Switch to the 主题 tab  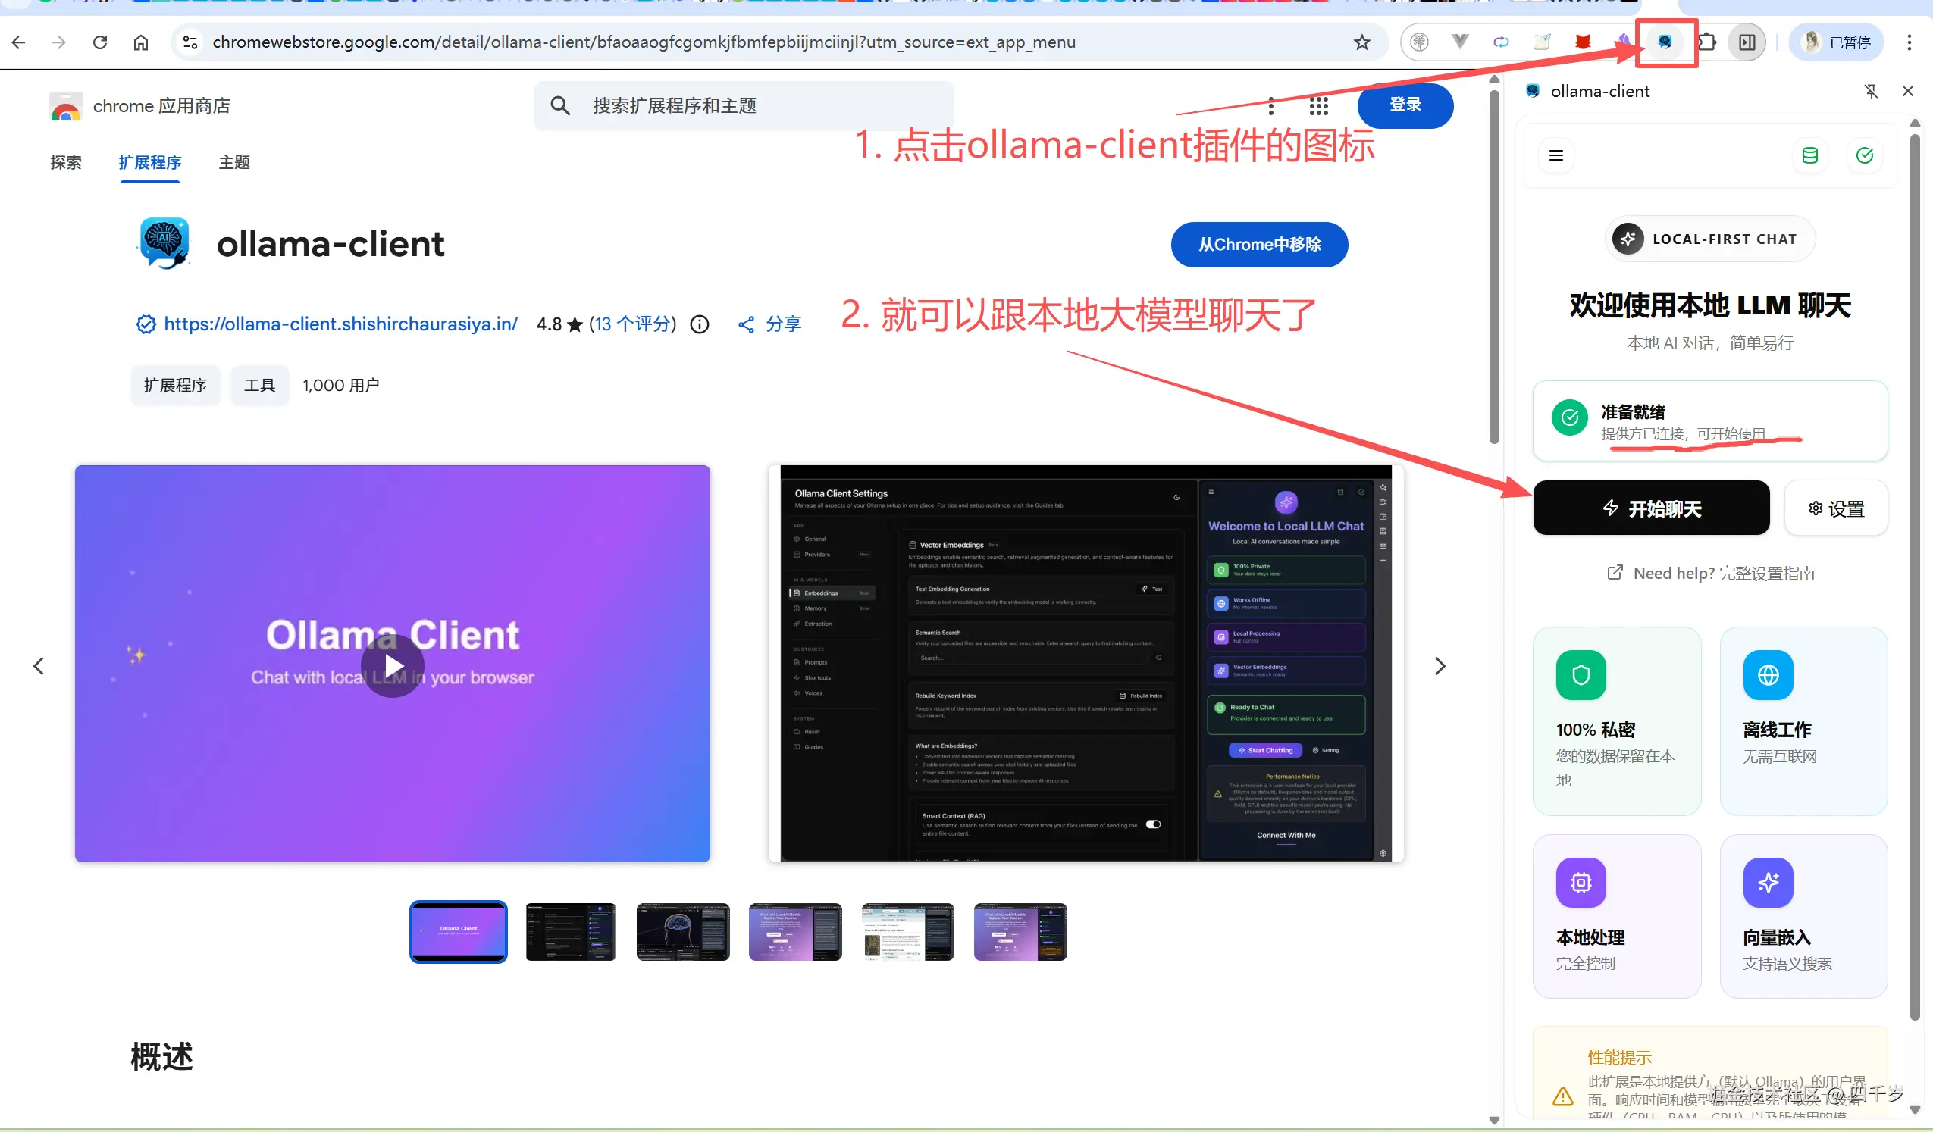tap(234, 162)
